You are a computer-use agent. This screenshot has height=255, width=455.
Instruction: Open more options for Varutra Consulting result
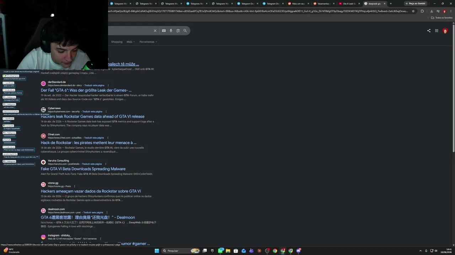click(x=106, y=164)
